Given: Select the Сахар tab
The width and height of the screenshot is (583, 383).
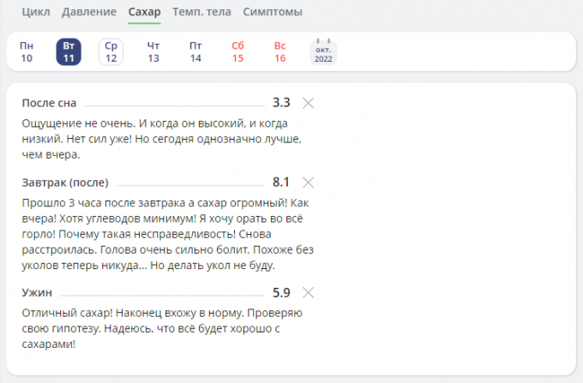Looking at the screenshot, I should coord(144,12).
